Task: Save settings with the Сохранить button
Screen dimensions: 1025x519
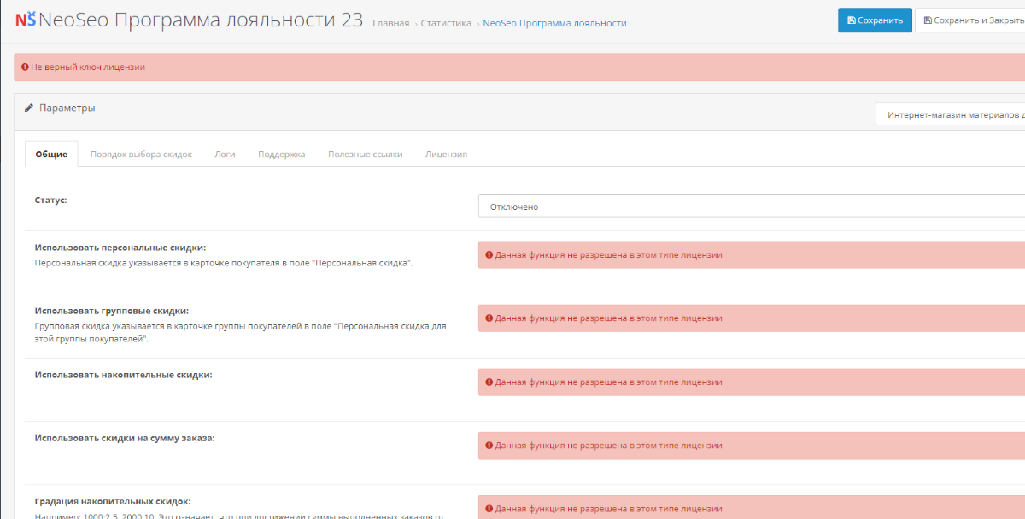Action: point(875,20)
